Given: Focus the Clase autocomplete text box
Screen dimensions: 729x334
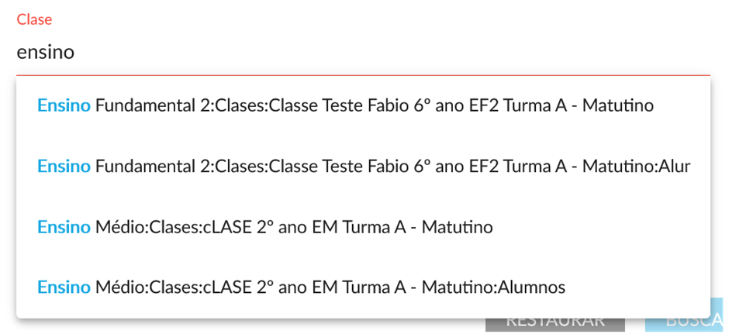Looking at the screenshot, I should [363, 53].
